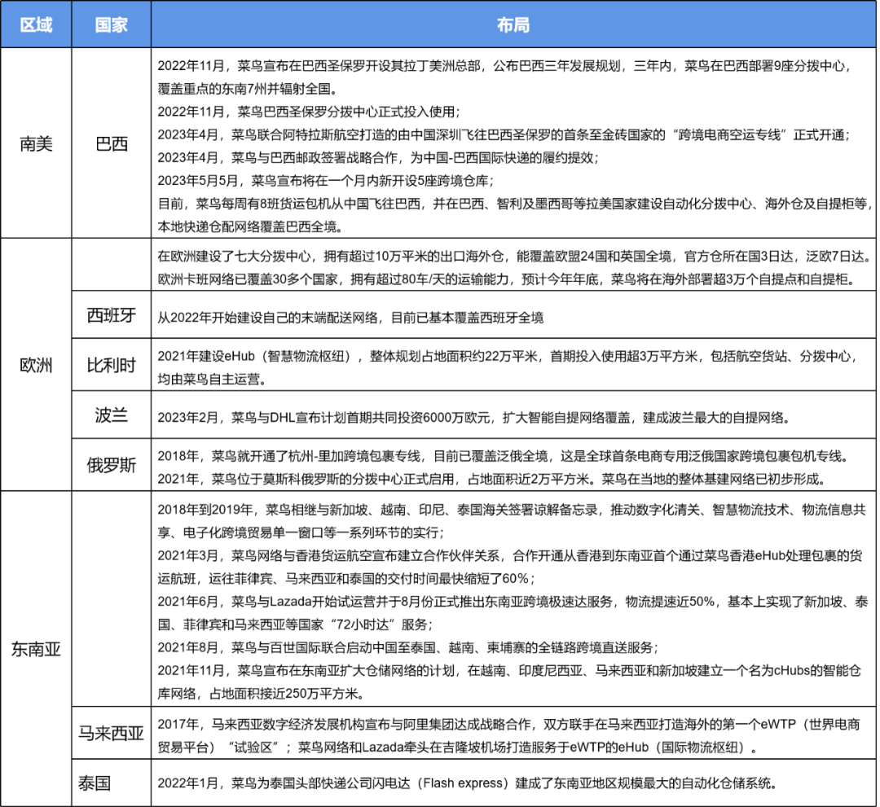Screen dimensions: 880x807
Task: Select the 马来西亚 country cell
Action: [111, 733]
